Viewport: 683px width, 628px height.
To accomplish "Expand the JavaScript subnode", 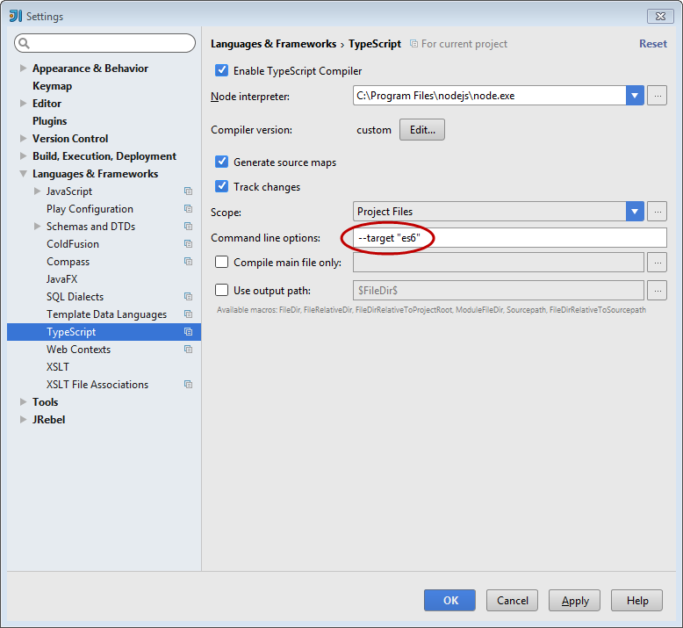I will click(x=37, y=191).
